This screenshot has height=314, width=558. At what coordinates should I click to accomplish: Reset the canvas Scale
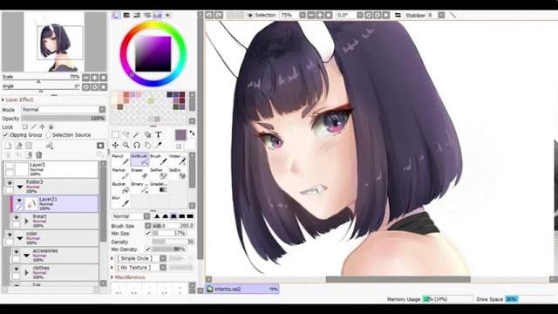[x=103, y=78]
